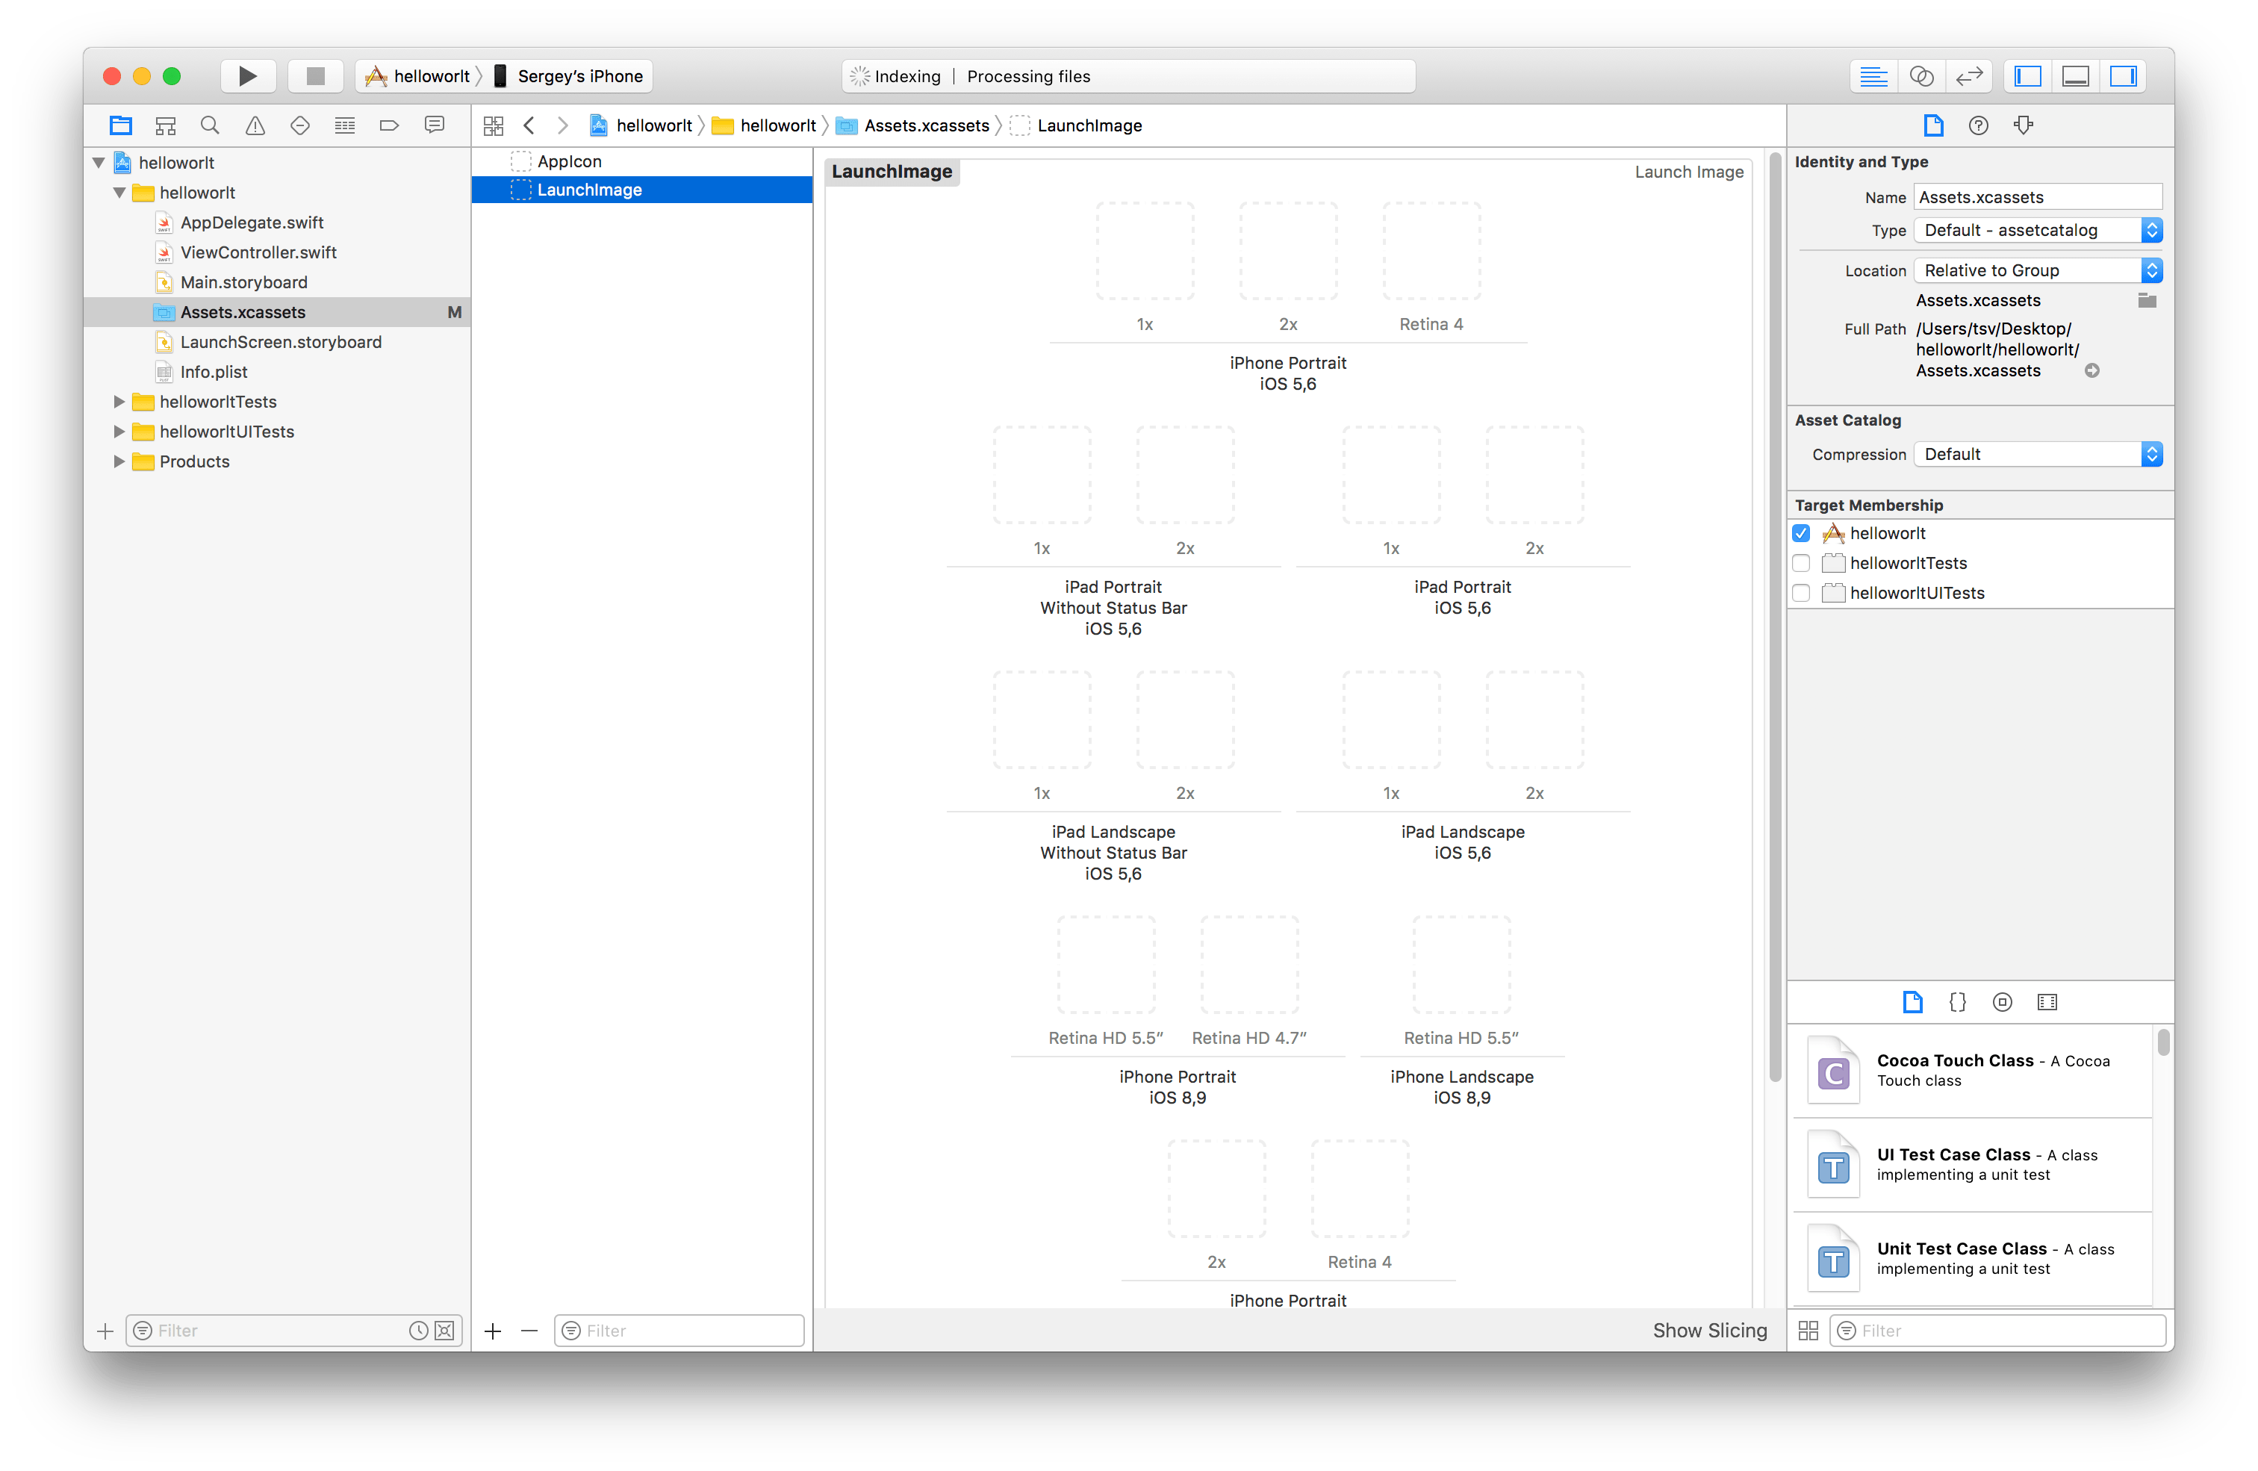Toggle the Debug area bottom panel
Screen dimensions: 2258x1471
pyautogui.click(x=2075, y=76)
